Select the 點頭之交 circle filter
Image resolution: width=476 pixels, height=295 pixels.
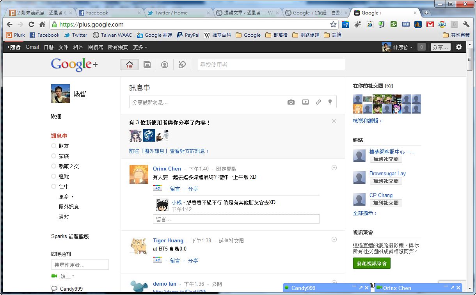pos(65,166)
